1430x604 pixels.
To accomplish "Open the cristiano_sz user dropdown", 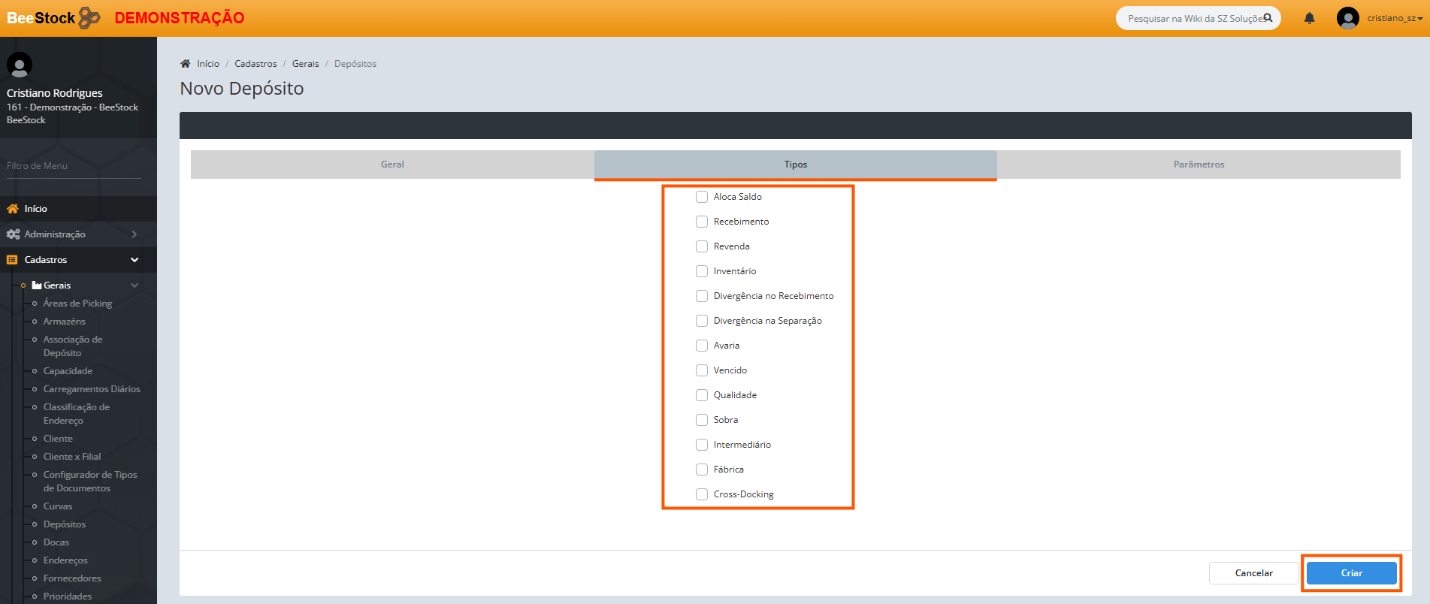I will pos(1394,18).
